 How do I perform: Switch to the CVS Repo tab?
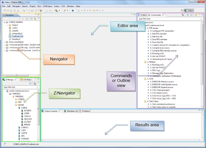coord(26,80)
